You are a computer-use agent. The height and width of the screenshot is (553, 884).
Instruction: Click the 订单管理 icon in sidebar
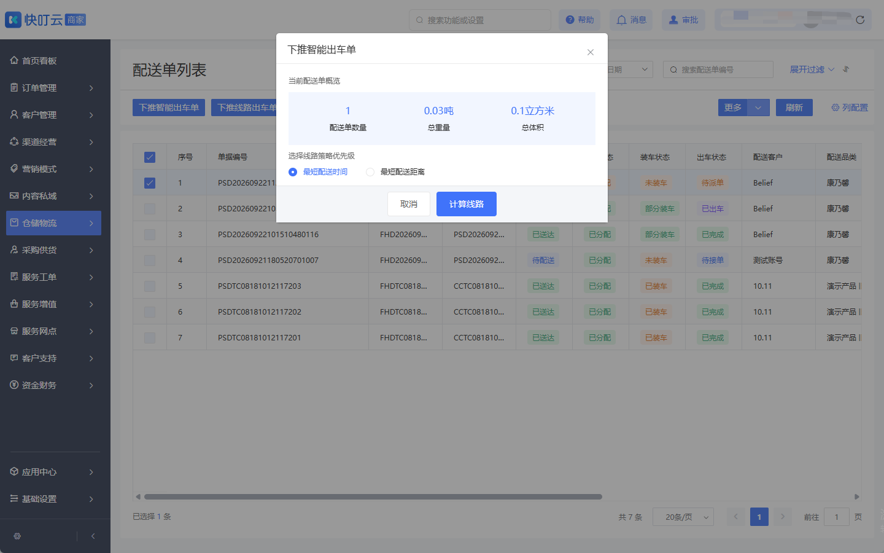(x=14, y=87)
